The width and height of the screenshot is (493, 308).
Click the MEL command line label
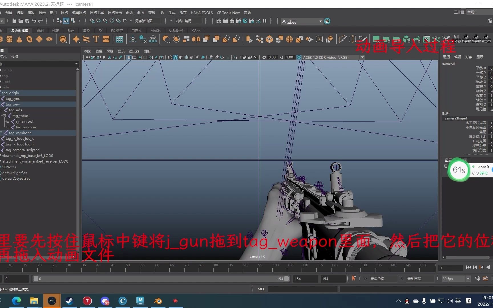[x=261, y=289]
